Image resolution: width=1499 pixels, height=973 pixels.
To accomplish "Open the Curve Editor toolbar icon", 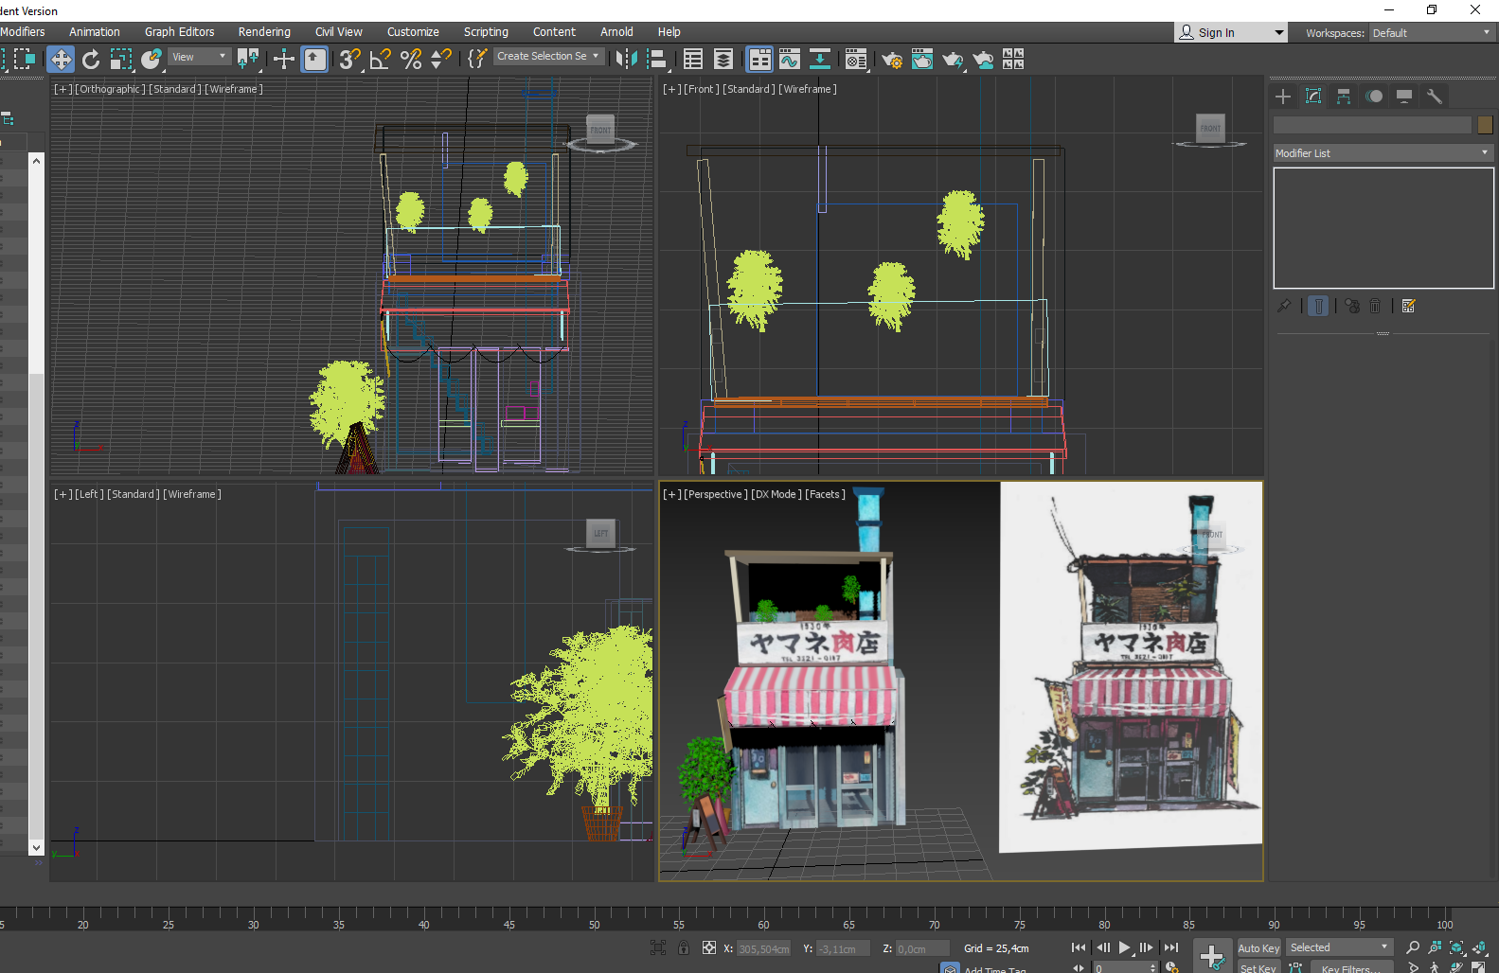I will (x=790, y=60).
